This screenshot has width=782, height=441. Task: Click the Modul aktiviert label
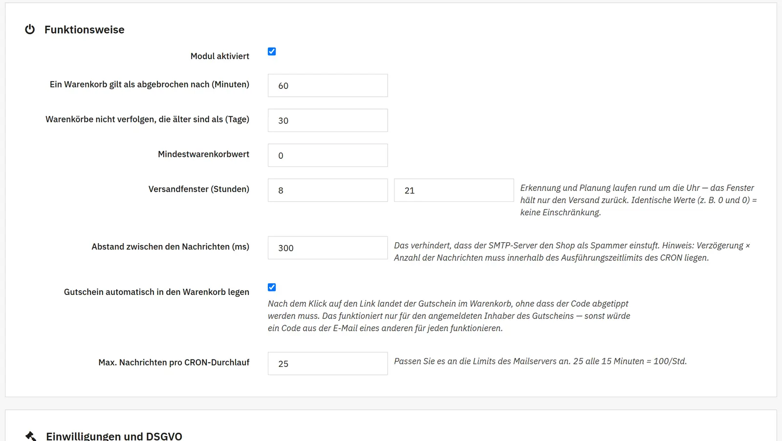(220, 56)
